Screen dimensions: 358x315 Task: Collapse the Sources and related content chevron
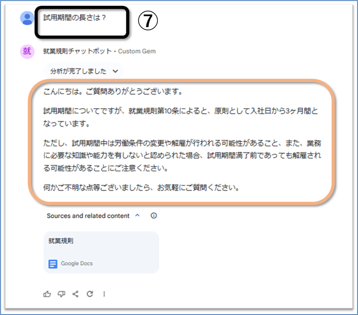coord(137,215)
